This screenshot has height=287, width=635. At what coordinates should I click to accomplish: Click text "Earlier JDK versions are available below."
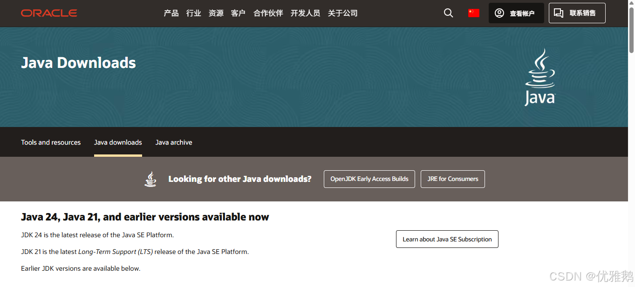click(81, 268)
